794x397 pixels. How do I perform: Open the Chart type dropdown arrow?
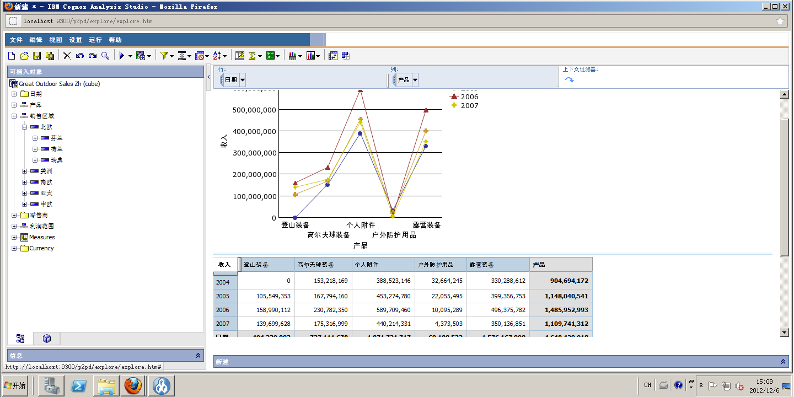click(x=318, y=56)
